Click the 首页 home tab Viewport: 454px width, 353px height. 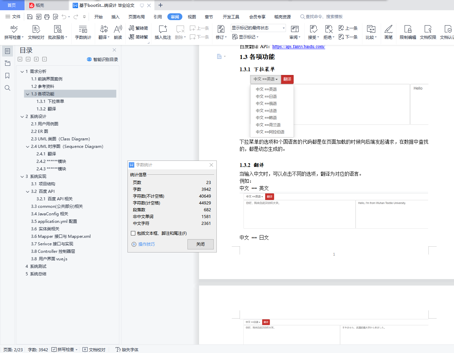click(x=12, y=5)
